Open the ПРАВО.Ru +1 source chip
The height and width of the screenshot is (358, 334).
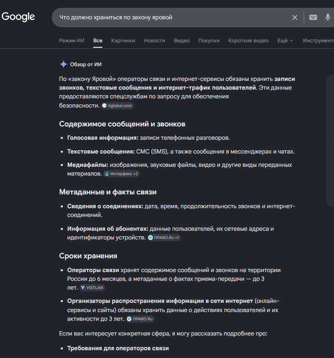164,238
